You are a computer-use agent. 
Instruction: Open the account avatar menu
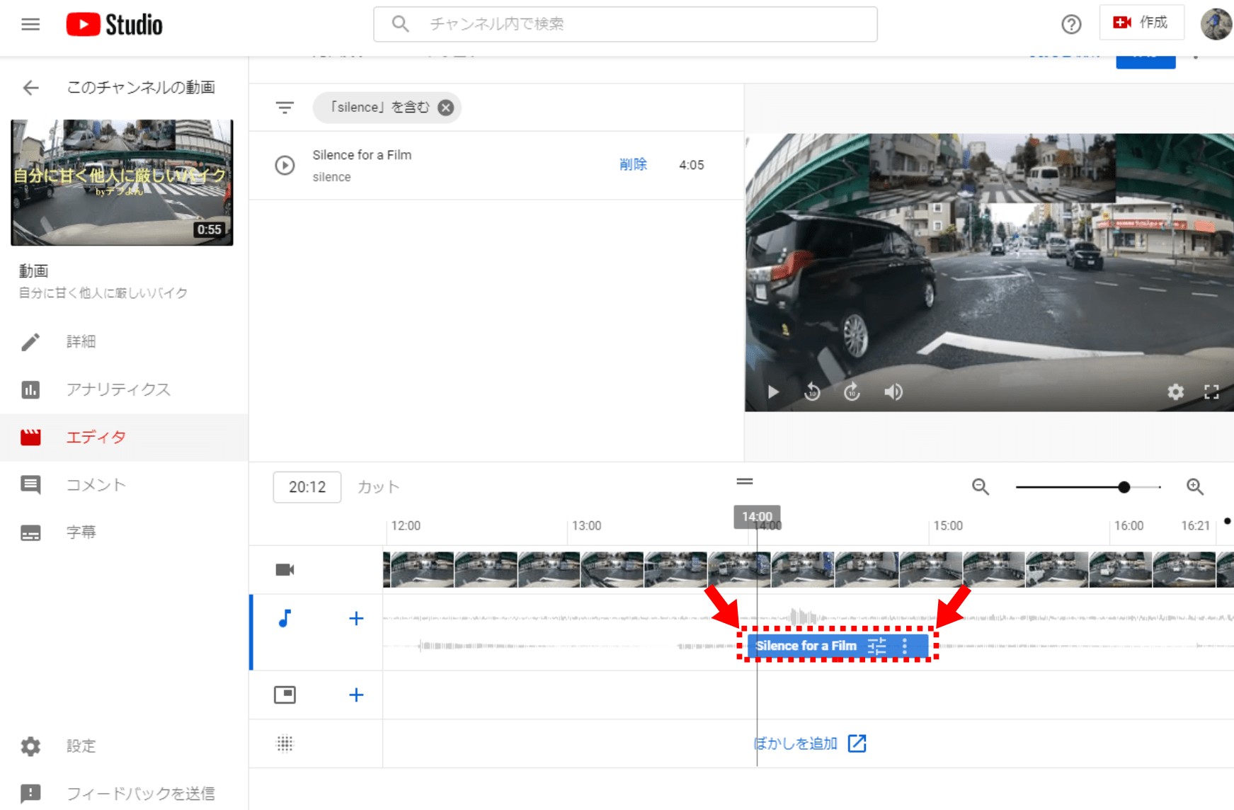click(x=1216, y=24)
